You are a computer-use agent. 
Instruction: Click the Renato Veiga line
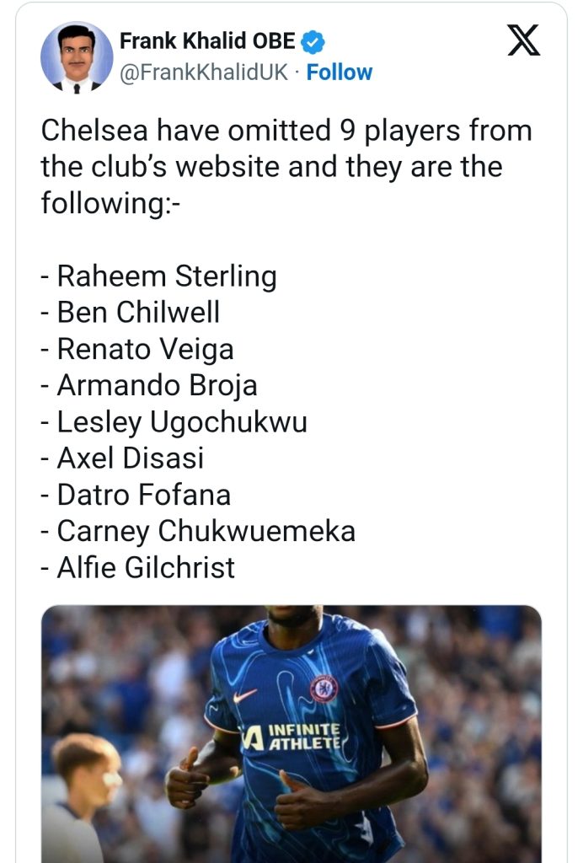[137, 349]
